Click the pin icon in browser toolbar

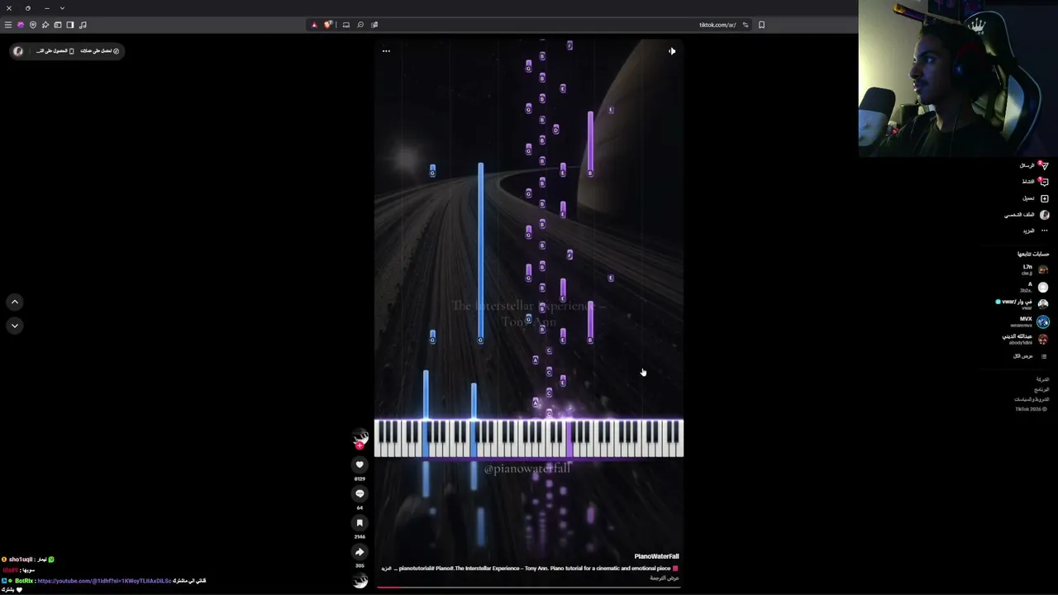click(x=45, y=25)
